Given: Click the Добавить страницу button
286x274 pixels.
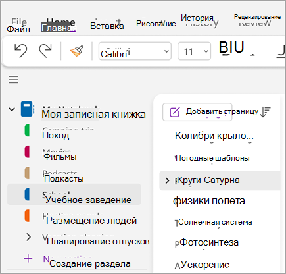Looking at the screenshot, I should coord(197,112).
